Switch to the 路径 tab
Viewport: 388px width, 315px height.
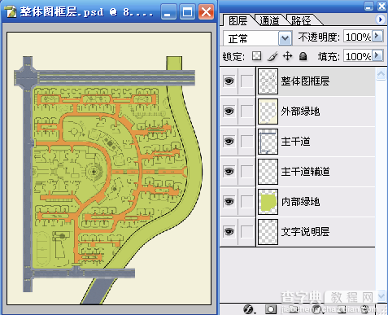[301, 20]
